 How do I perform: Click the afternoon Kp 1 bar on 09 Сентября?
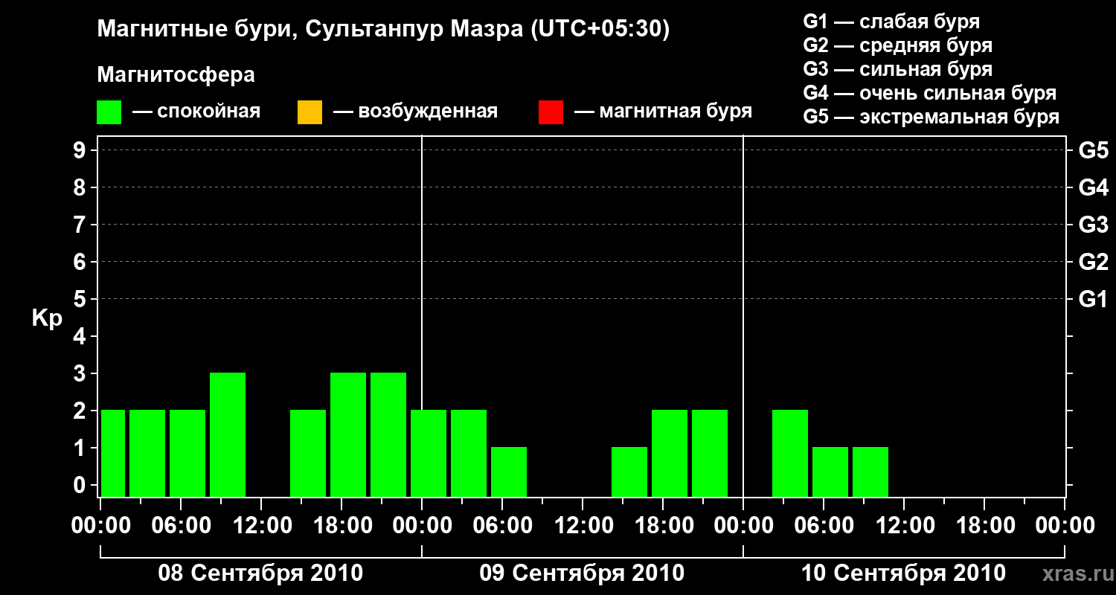pyautogui.click(x=629, y=472)
